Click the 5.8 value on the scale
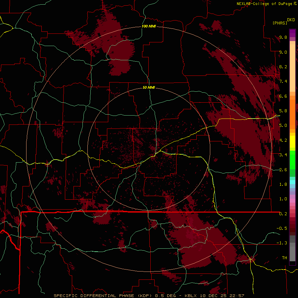This screenshot has width=298, height=298. 283,111
